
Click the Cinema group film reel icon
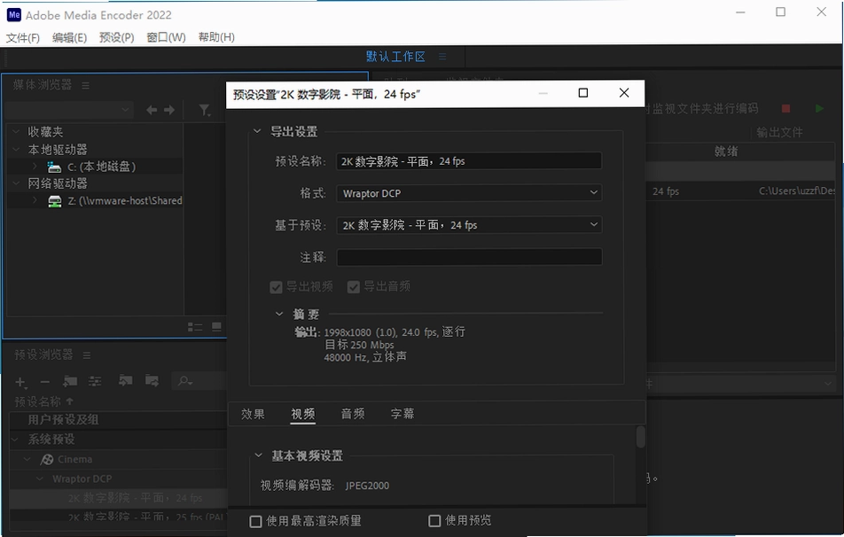pyautogui.click(x=47, y=460)
